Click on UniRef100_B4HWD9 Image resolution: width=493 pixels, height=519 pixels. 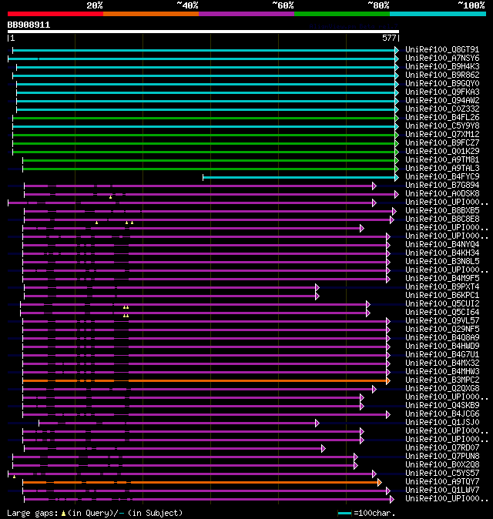442,347
